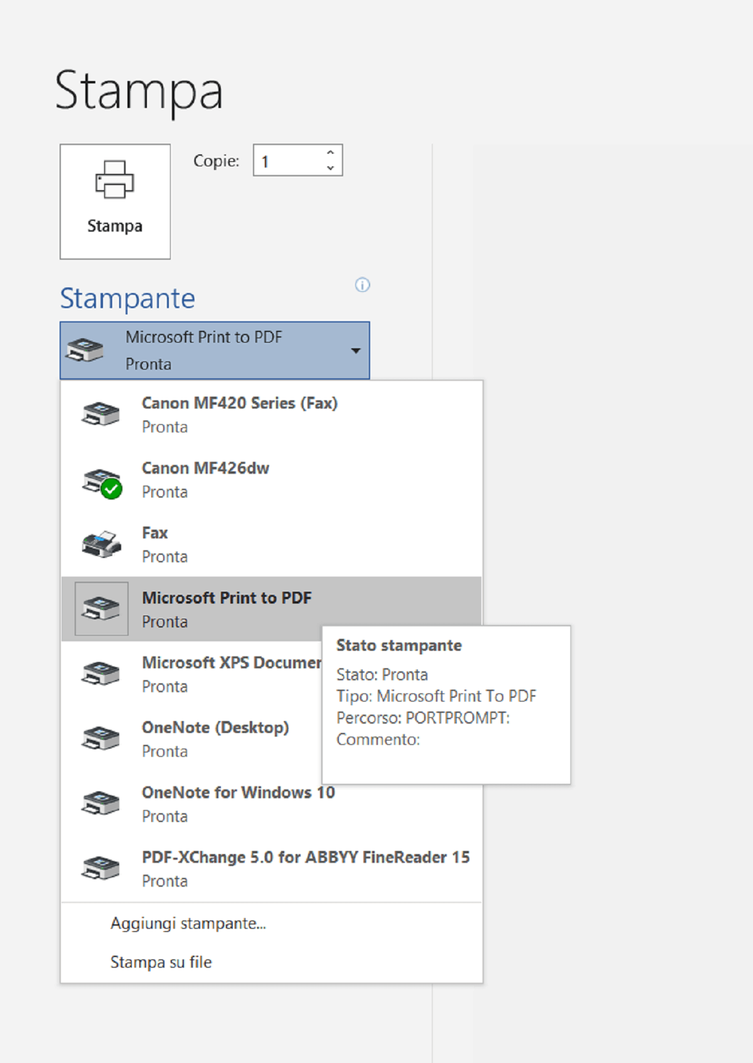Click the printer icon in the selected printer box

click(x=85, y=350)
